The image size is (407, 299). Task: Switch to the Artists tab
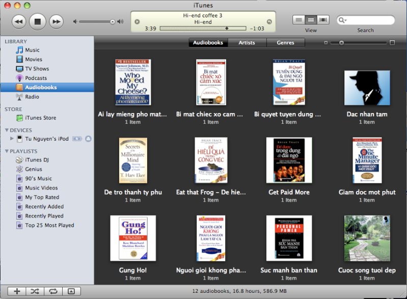[x=247, y=43]
